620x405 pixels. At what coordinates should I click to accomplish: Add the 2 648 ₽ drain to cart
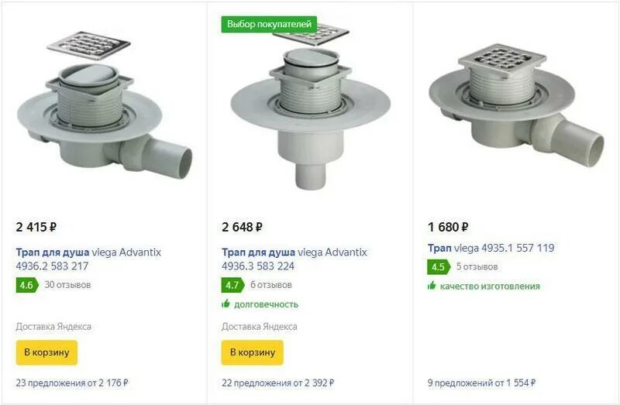click(x=253, y=352)
